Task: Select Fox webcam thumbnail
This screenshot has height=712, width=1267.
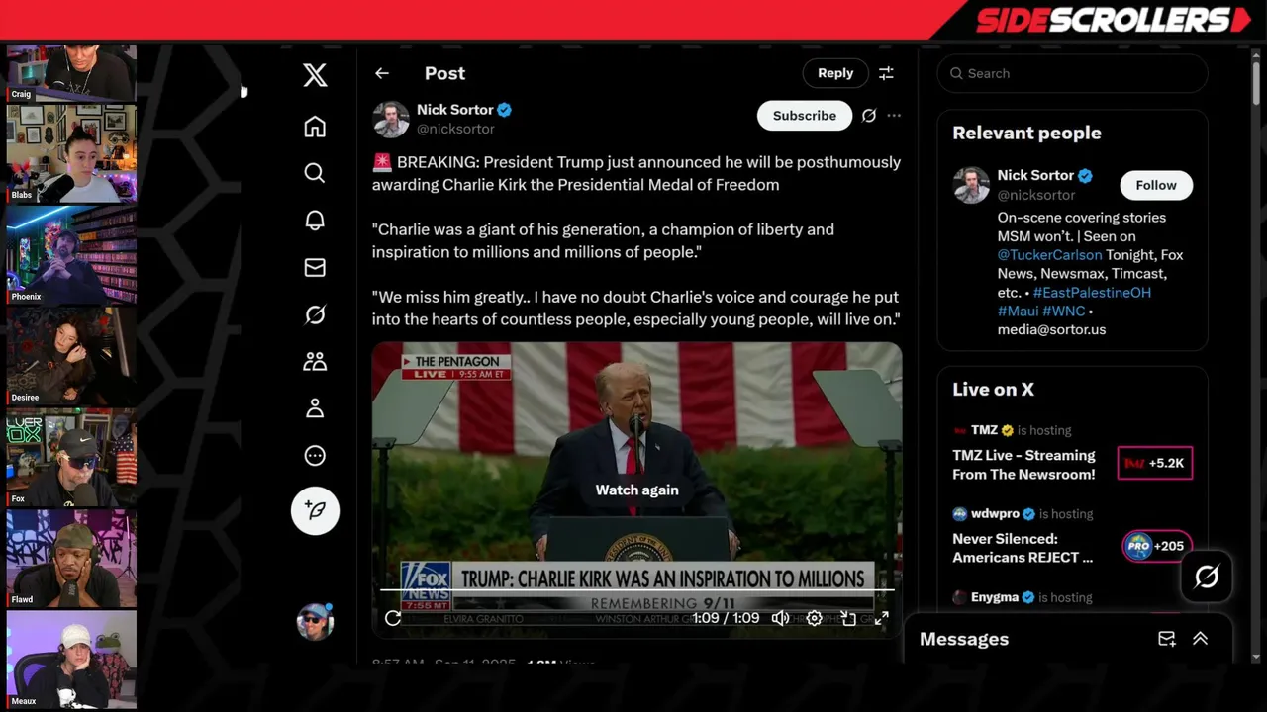Action: click(71, 457)
